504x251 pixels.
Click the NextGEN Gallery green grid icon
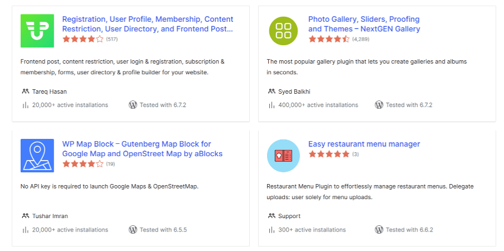(x=283, y=31)
